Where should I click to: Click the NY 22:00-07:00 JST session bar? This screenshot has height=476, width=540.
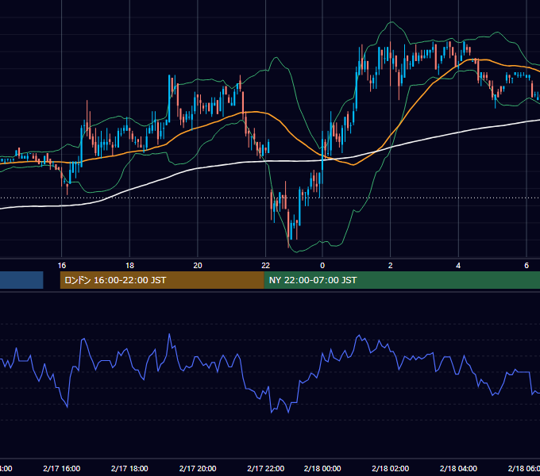[x=402, y=280]
